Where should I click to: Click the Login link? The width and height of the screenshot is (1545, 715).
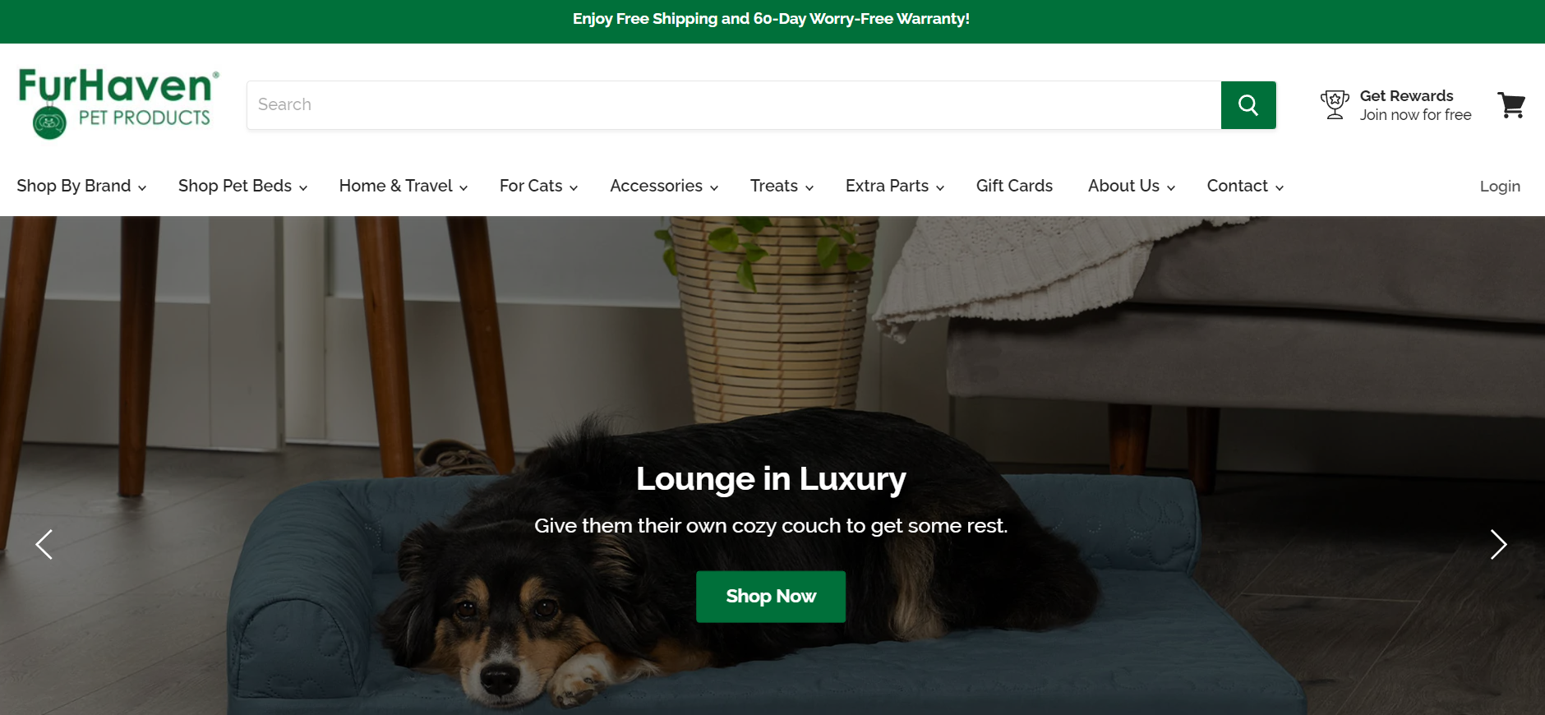coord(1500,187)
